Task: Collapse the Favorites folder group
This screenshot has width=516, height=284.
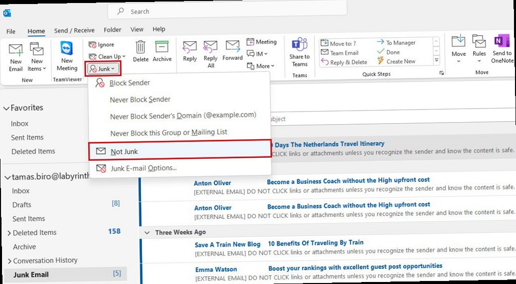Action: click(x=6, y=108)
